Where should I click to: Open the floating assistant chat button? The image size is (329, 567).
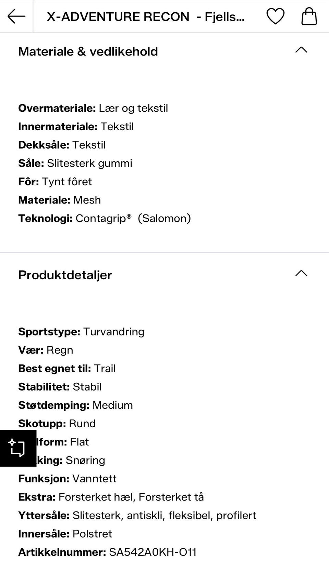[17, 448]
